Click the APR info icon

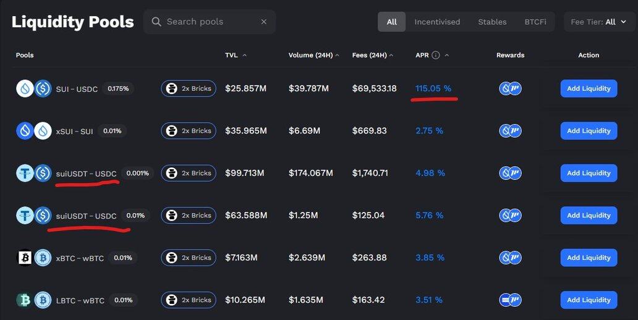click(436, 55)
